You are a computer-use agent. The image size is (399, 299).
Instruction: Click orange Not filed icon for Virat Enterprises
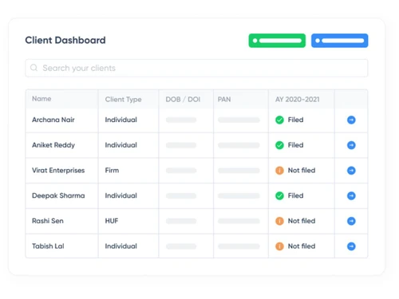[x=279, y=171]
